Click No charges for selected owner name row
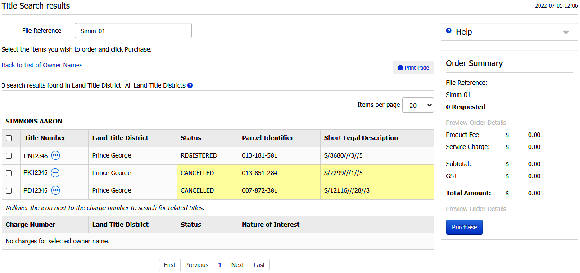Image resolution: width=580 pixels, height=273 pixels. pyautogui.click(x=218, y=241)
